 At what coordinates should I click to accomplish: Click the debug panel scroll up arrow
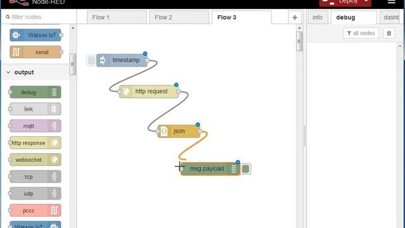click(400, 46)
